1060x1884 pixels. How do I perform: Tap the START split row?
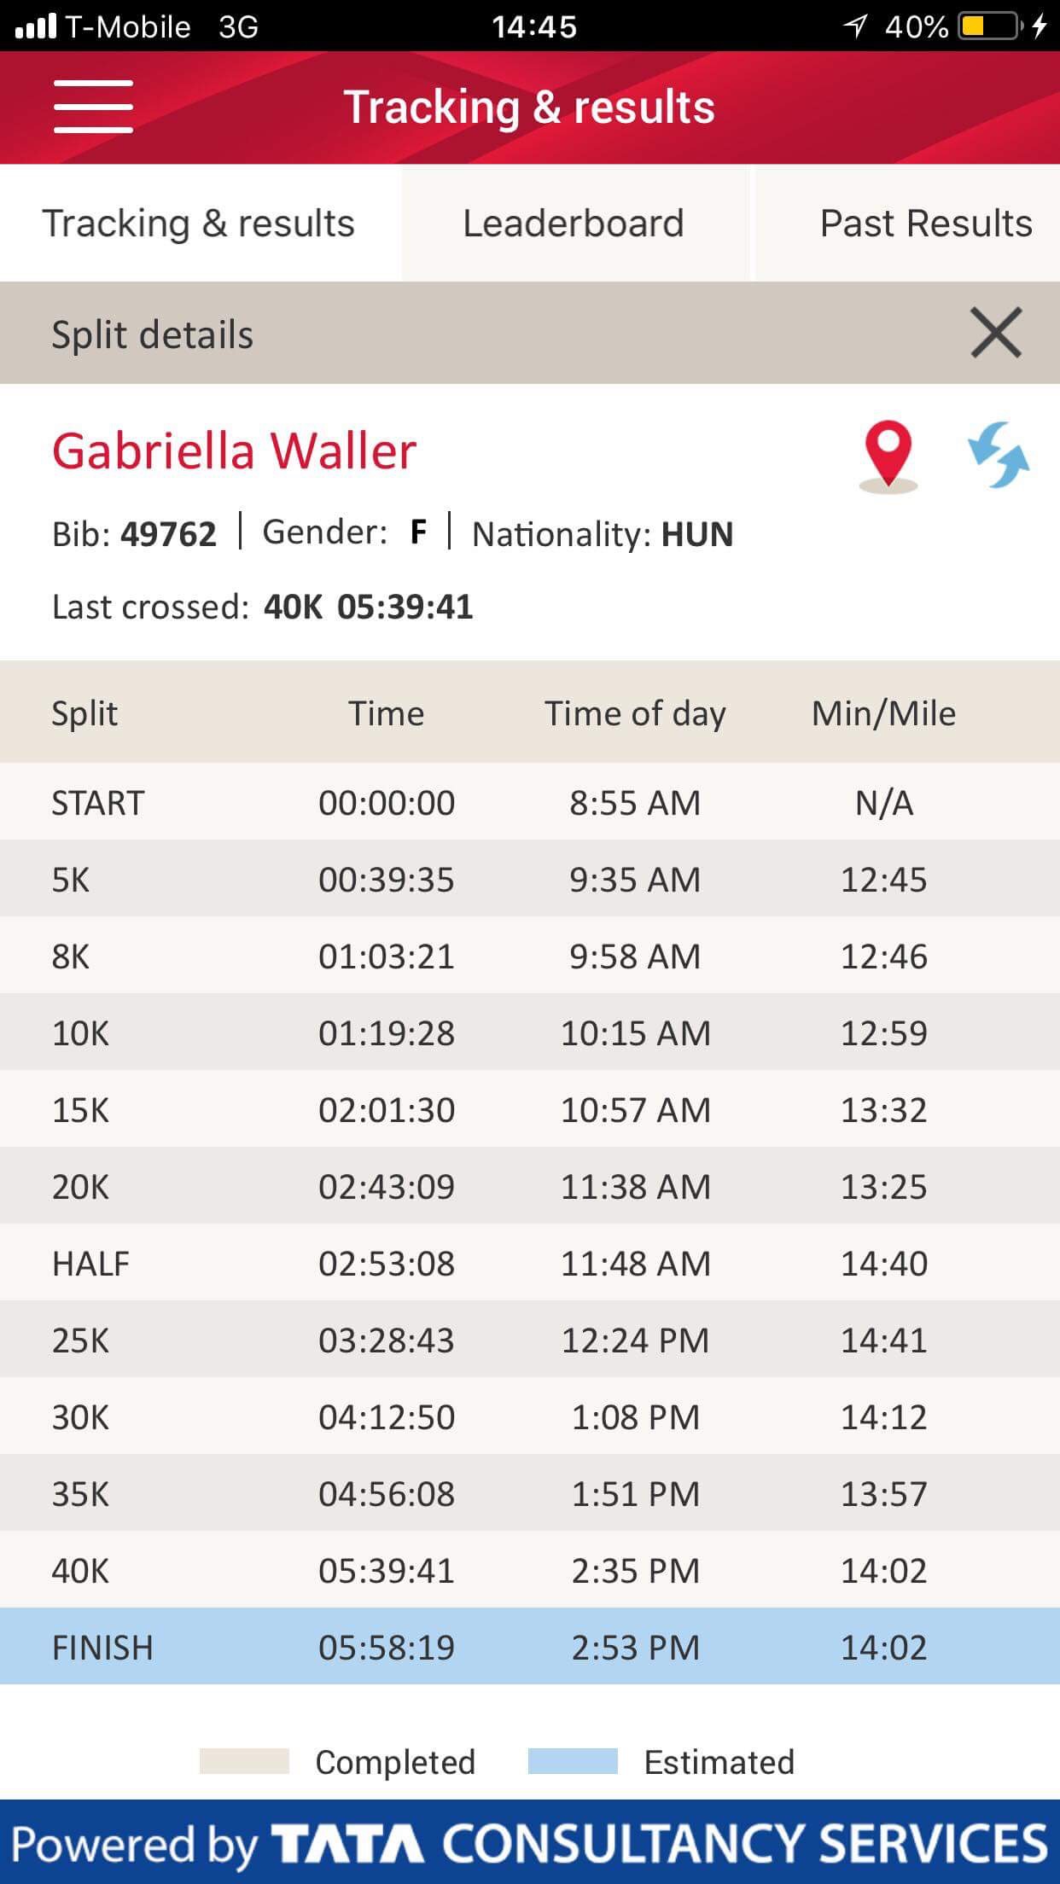click(529, 802)
